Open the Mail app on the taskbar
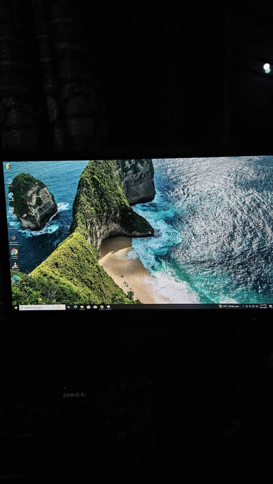 [96, 307]
